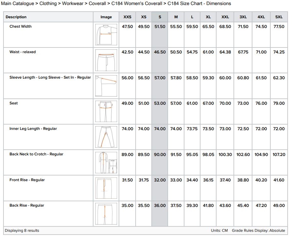
Task: Navigate to Clothing in breadcrumb
Action: [48, 4]
